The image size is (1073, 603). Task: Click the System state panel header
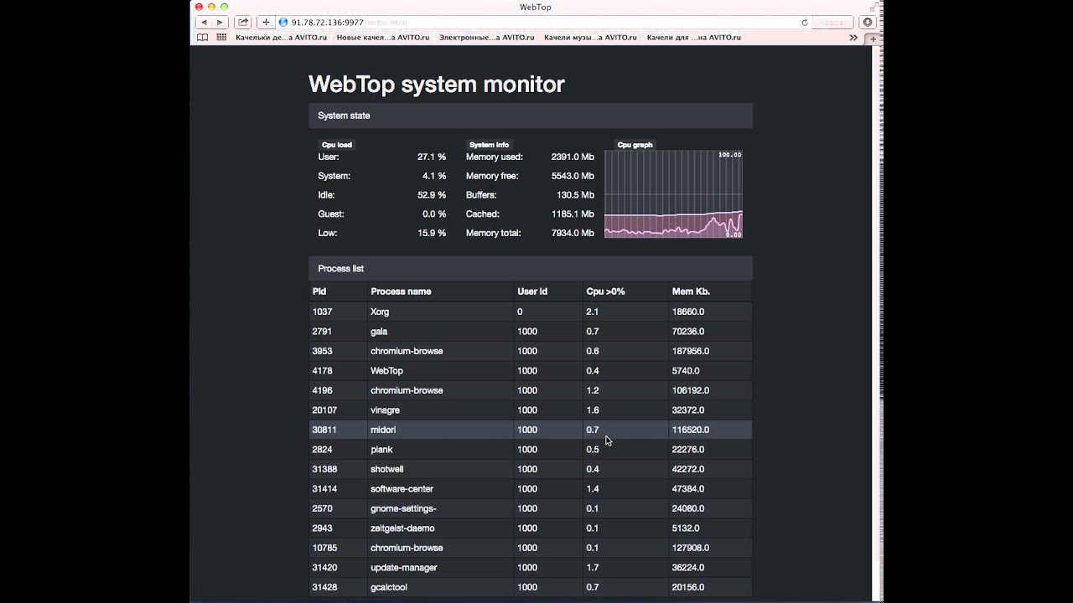tap(530, 116)
